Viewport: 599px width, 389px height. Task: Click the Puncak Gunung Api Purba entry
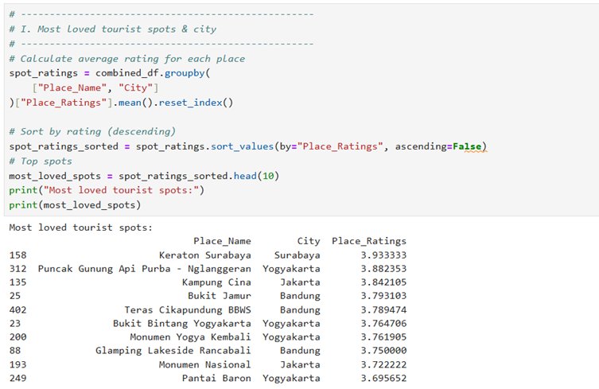pos(144,269)
